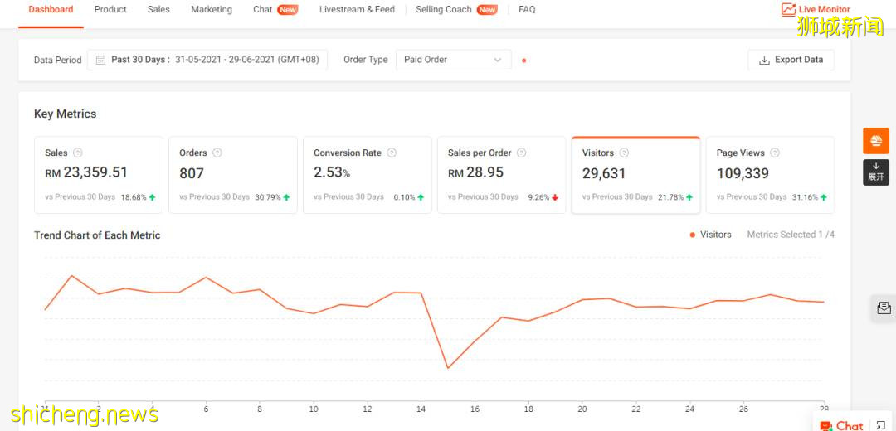Click the Page Views info icon
The width and height of the screenshot is (896, 431).
click(775, 153)
